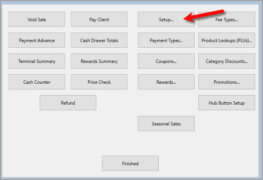Viewport: 263px width, 180px height.
Task: Open the Setup... dialog
Action: (166, 19)
